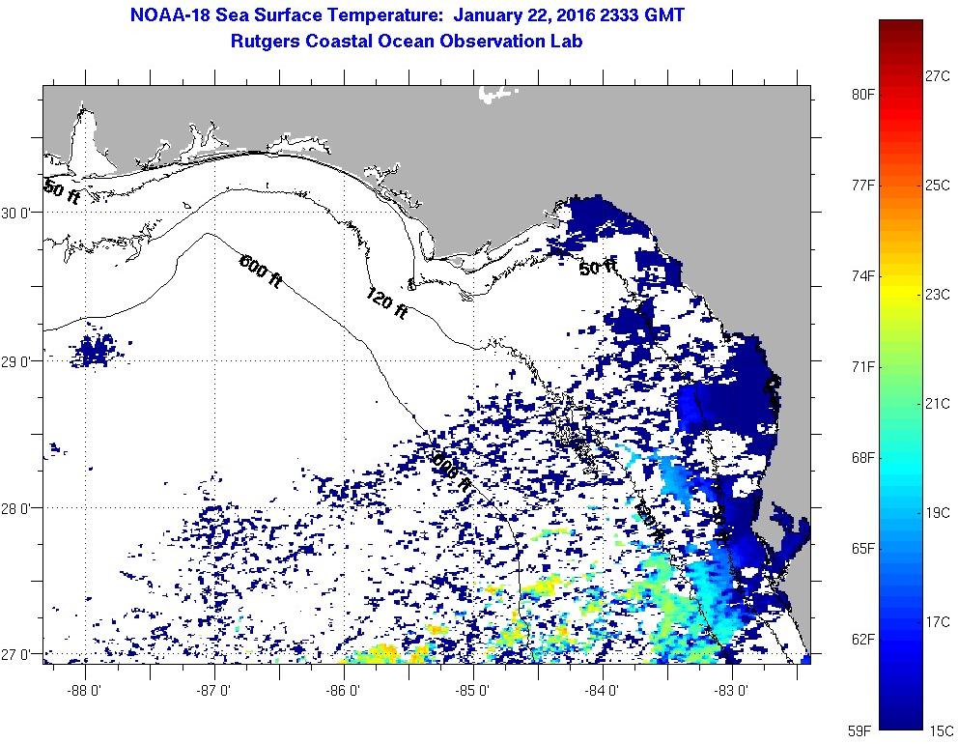Click the -88 0' longitude axis label

tap(85, 691)
